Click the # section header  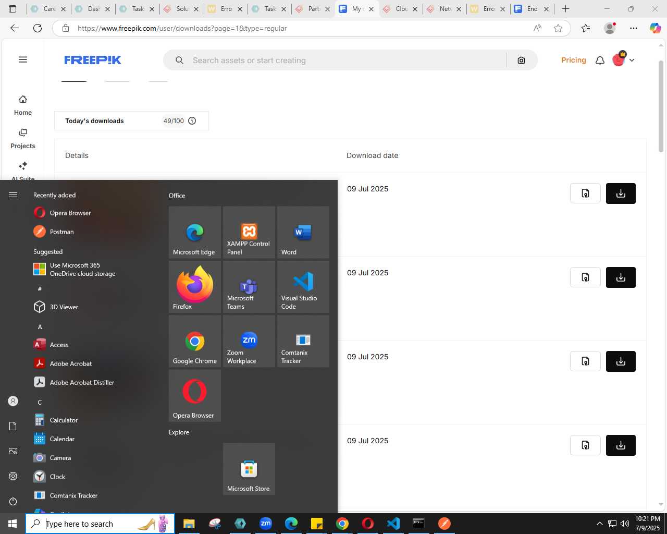(40, 289)
